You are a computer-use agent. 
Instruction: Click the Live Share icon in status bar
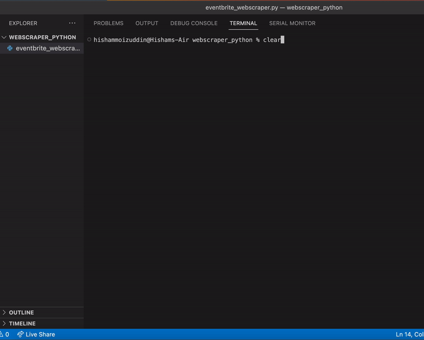click(x=21, y=334)
